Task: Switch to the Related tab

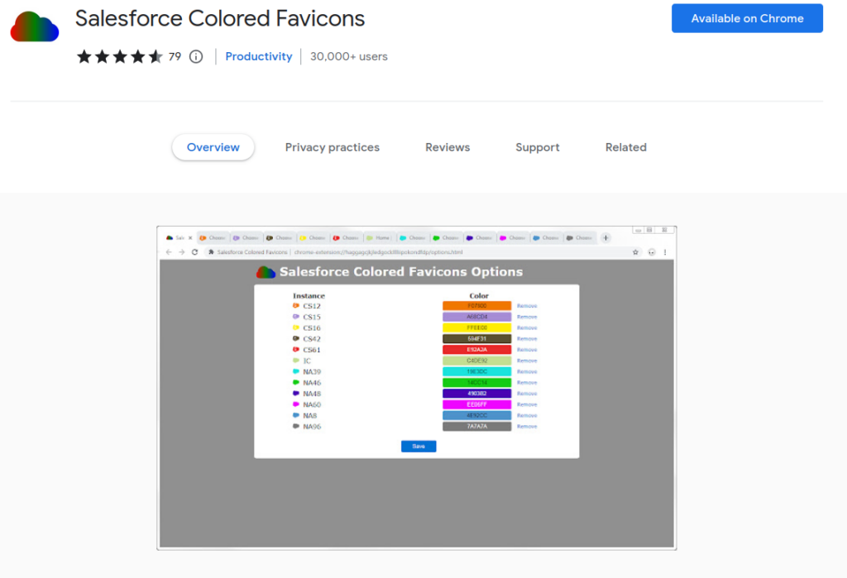Action: (625, 147)
